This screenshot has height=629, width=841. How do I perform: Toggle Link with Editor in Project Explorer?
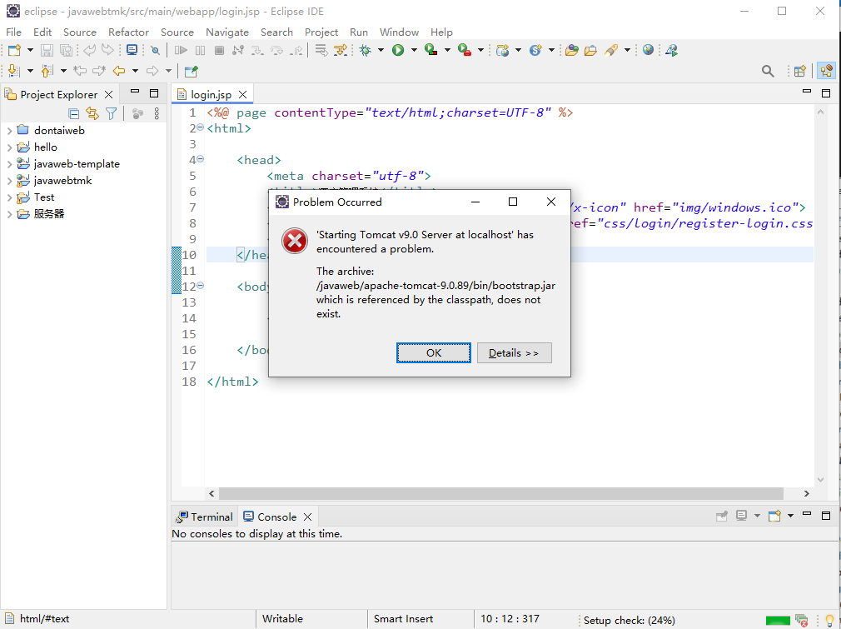pos(92,114)
